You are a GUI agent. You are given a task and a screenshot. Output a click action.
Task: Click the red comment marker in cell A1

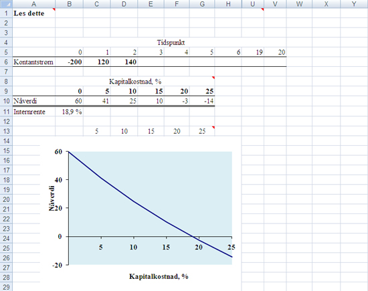54,9
